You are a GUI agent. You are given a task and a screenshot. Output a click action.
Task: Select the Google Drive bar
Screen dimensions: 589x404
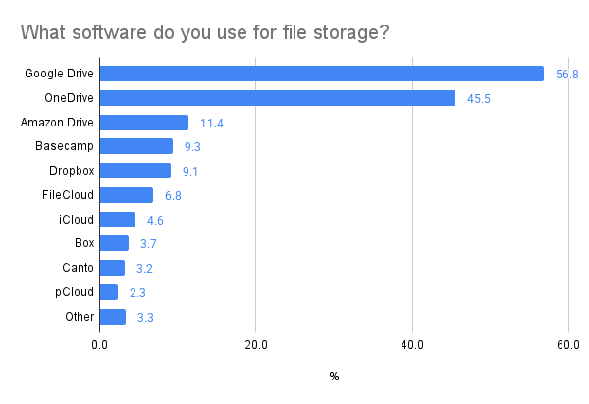pyautogui.click(x=322, y=74)
